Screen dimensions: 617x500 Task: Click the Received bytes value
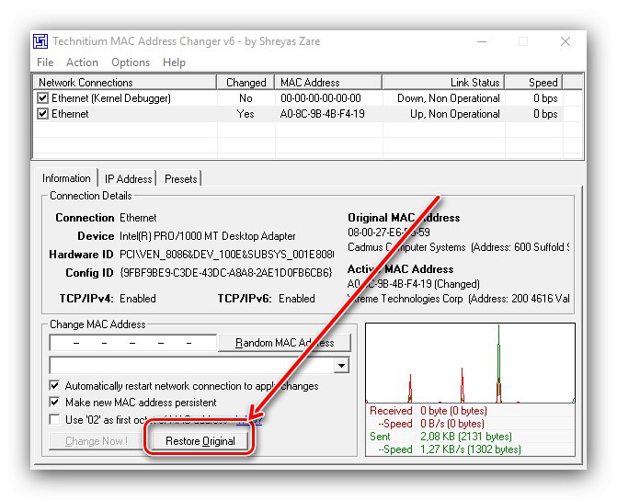click(x=453, y=411)
